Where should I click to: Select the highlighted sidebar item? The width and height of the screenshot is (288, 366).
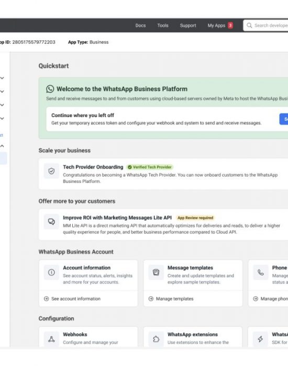3,158
